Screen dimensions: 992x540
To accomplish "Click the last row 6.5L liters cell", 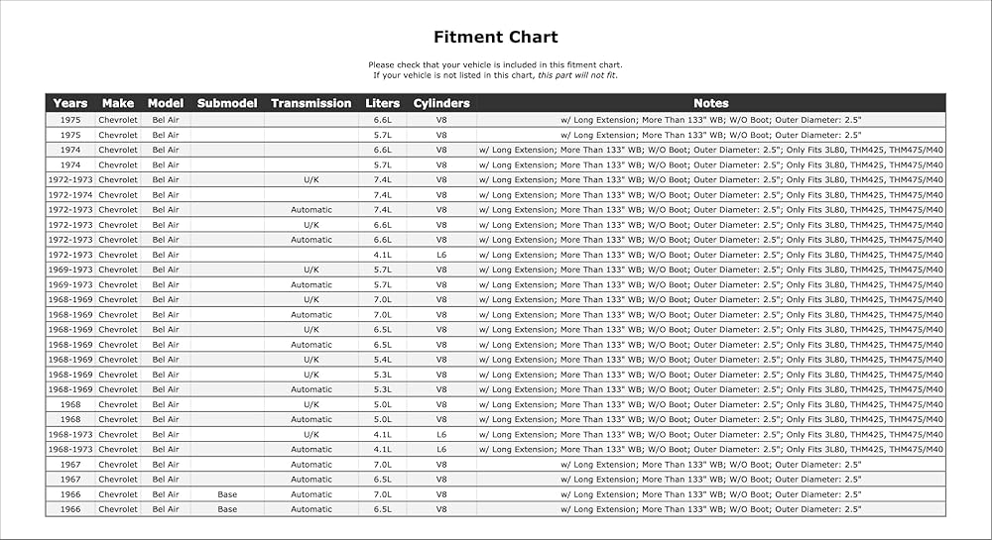I will 382,509.
